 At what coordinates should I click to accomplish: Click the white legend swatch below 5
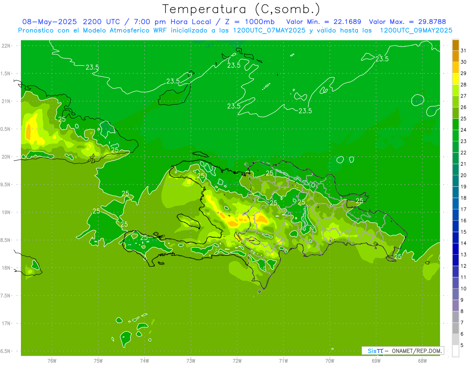click(x=455, y=351)
